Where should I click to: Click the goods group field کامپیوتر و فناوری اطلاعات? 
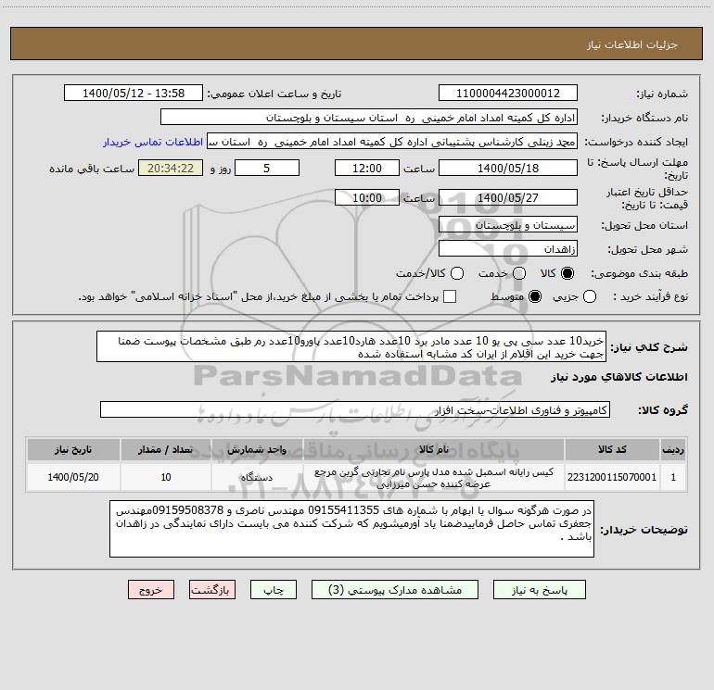[355, 409]
